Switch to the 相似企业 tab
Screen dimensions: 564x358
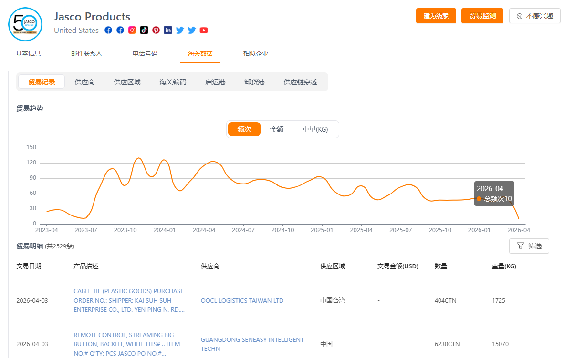pos(256,53)
